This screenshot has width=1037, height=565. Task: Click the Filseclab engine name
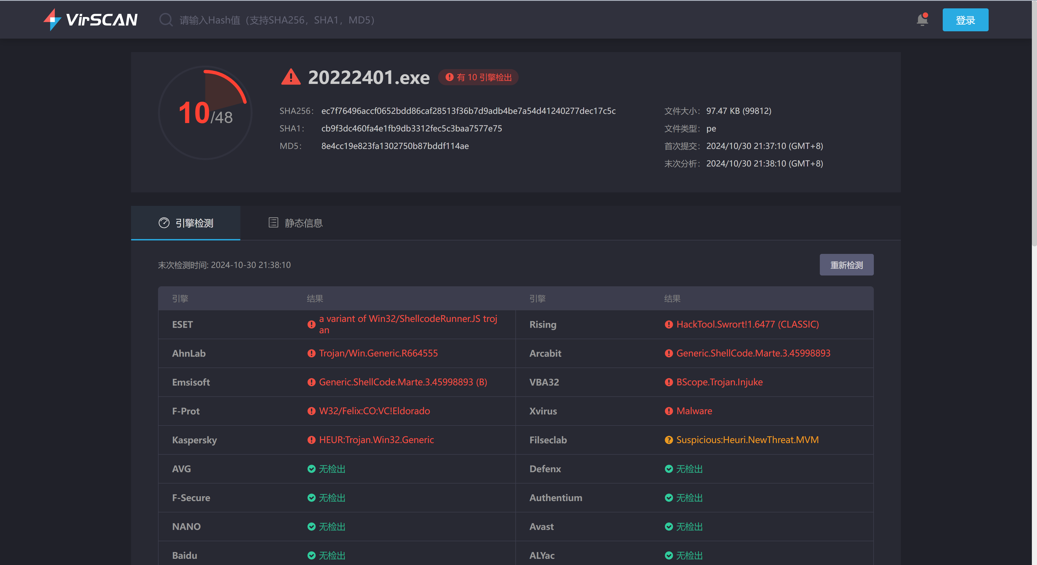coord(548,440)
